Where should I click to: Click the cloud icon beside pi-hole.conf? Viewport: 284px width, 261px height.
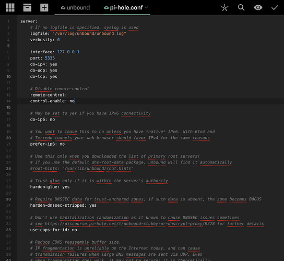click(x=106, y=8)
